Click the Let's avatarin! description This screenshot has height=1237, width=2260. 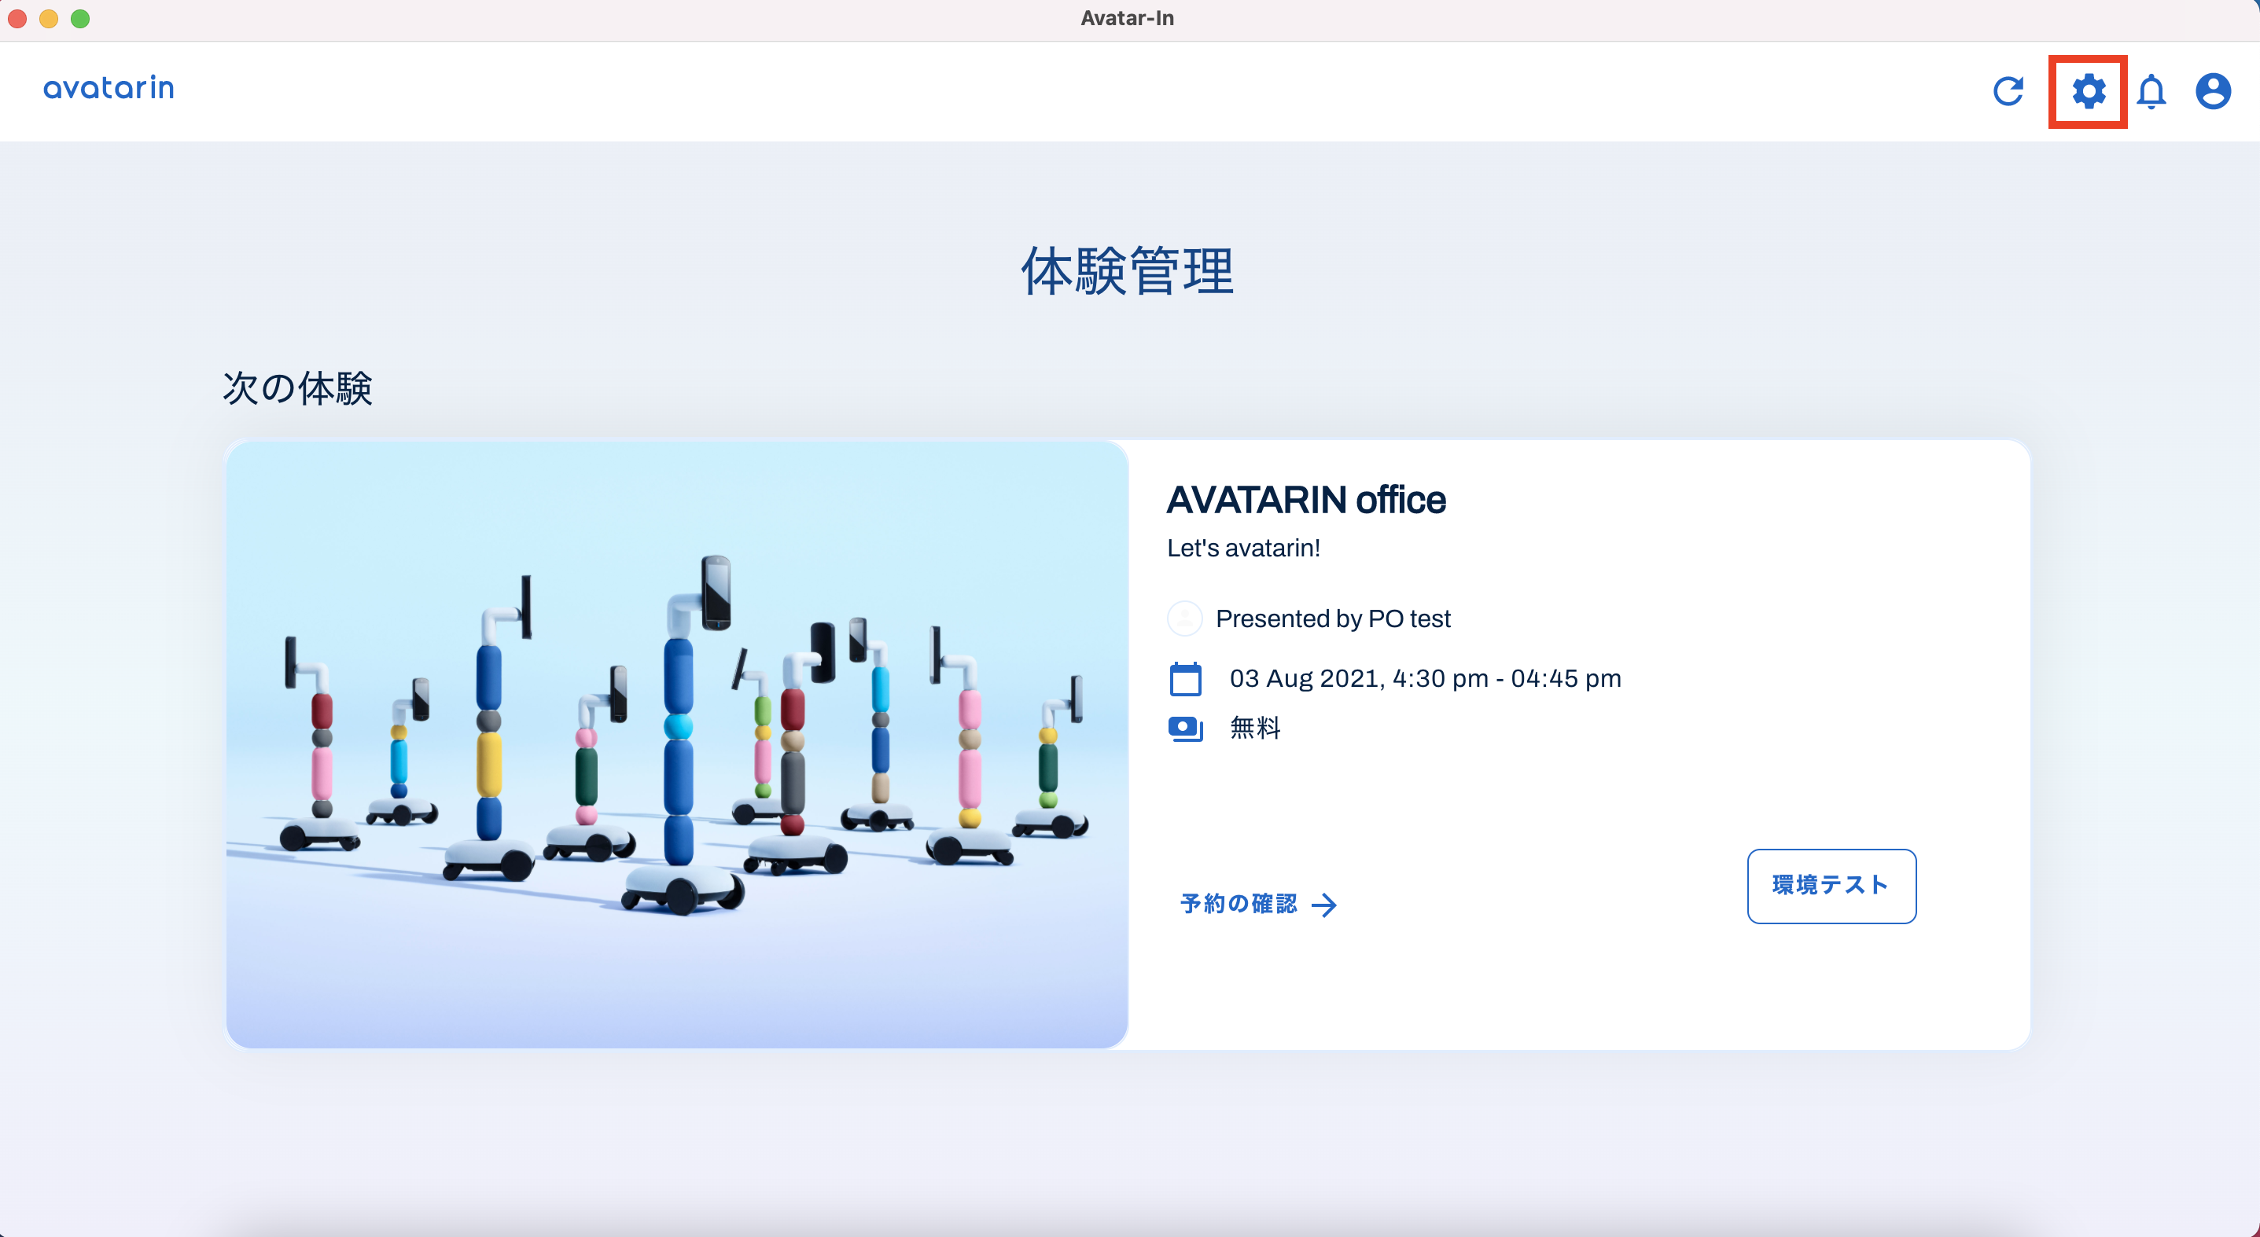pyautogui.click(x=1243, y=548)
